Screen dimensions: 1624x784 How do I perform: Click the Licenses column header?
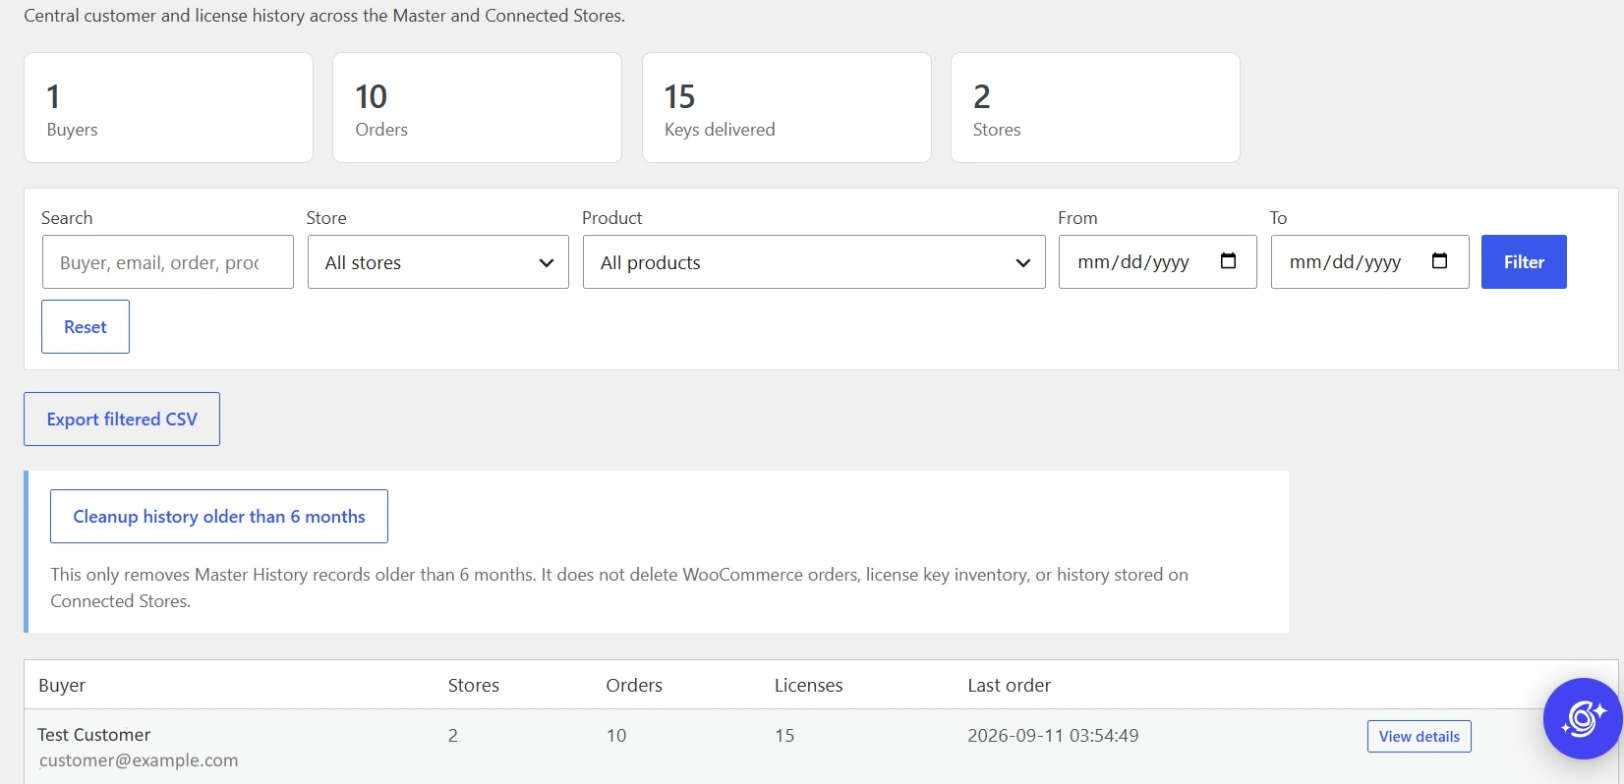[808, 685]
